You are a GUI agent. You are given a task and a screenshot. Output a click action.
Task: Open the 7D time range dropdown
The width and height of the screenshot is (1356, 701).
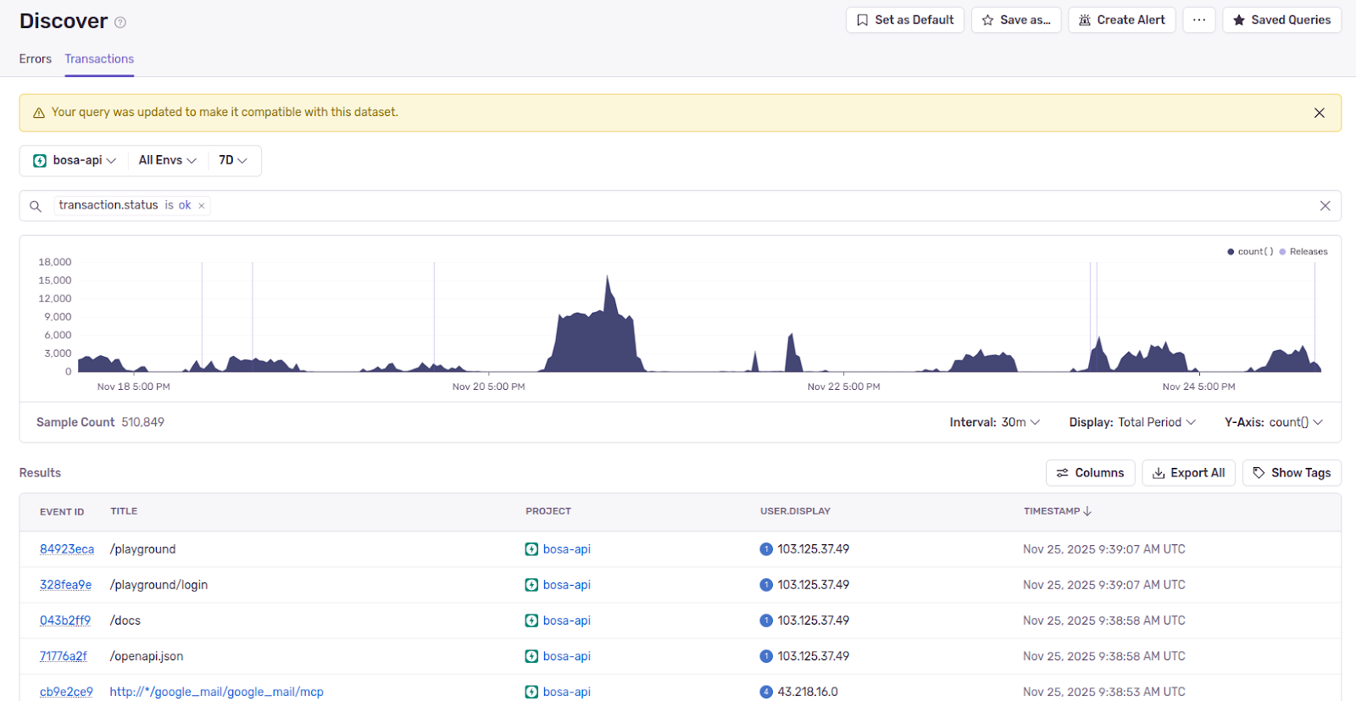click(232, 160)
